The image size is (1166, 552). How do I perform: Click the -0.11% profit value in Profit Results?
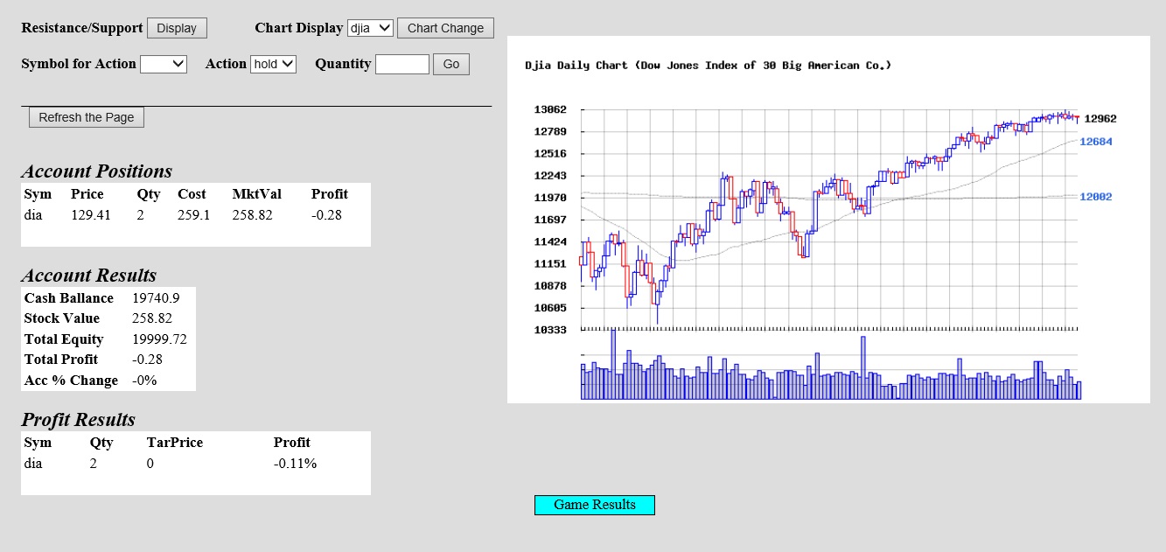coord(295,464)
